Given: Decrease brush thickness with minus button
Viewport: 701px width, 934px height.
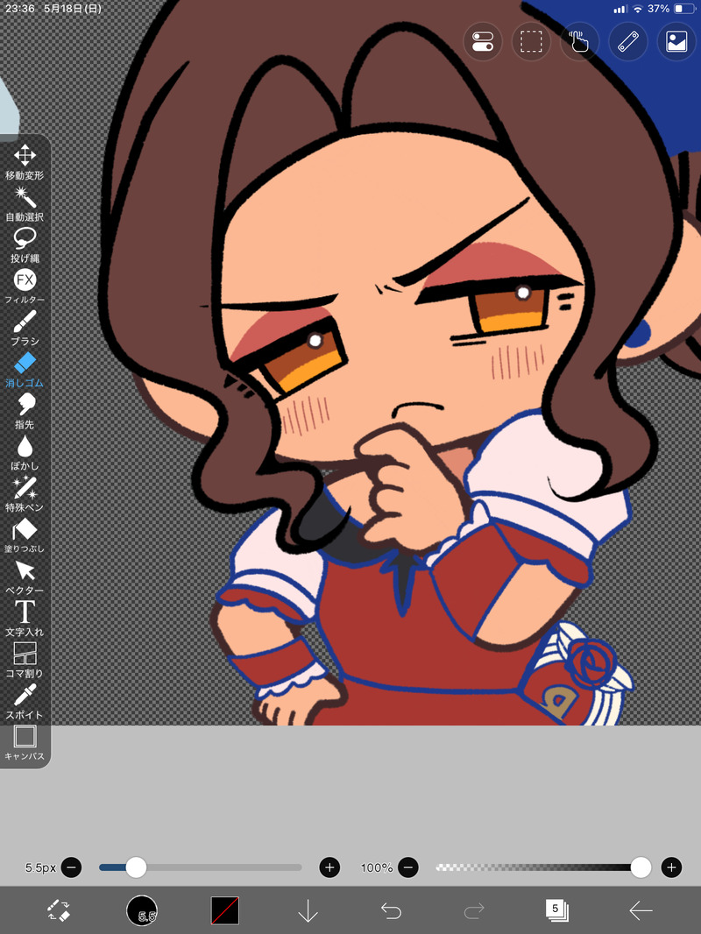Looking at the screenshot, I should tap(71, 867).
